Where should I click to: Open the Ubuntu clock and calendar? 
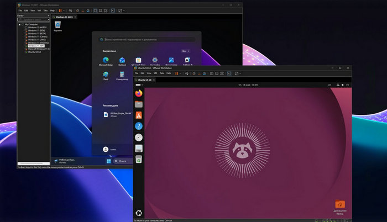click(x=248, y=85)
